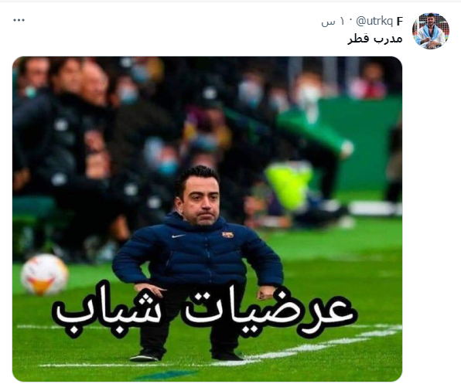Screen dimensions: 461x384
Task: Click the Arabic caption 'عرضيات شباب' on image
Action: click(x=205, y=313)
